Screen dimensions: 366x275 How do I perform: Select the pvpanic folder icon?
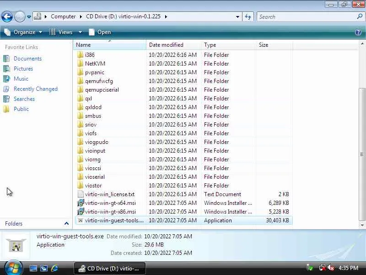coord(81,72)
